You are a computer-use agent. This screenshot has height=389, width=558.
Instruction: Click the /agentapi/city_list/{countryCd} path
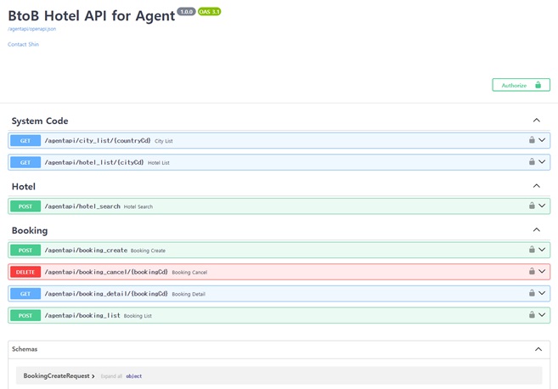98,141
